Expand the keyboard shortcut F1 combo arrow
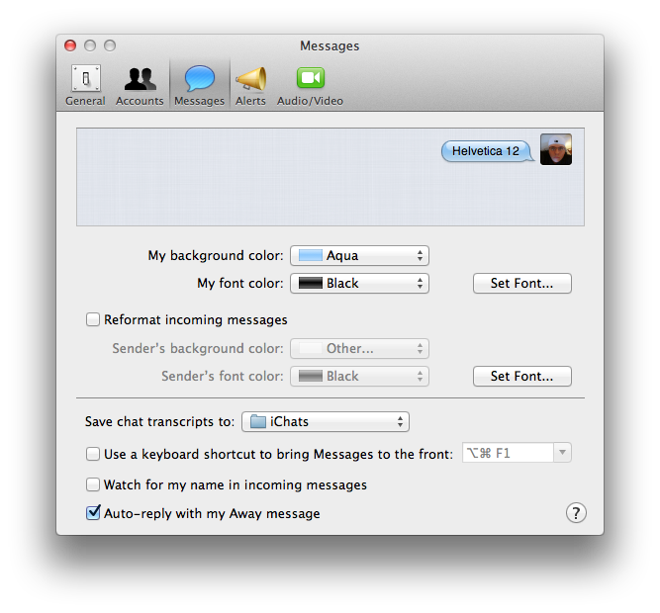 pyautogui.click(x=562, y=453)
